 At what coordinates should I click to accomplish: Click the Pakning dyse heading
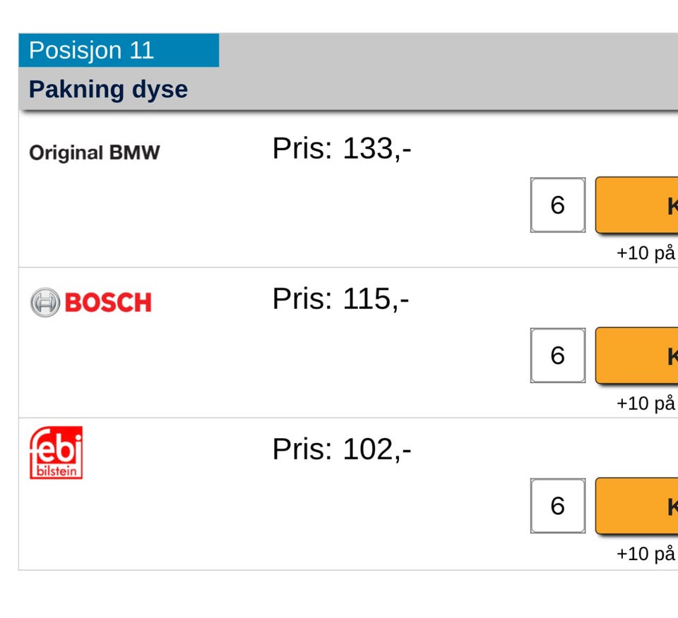click(108, 90)
